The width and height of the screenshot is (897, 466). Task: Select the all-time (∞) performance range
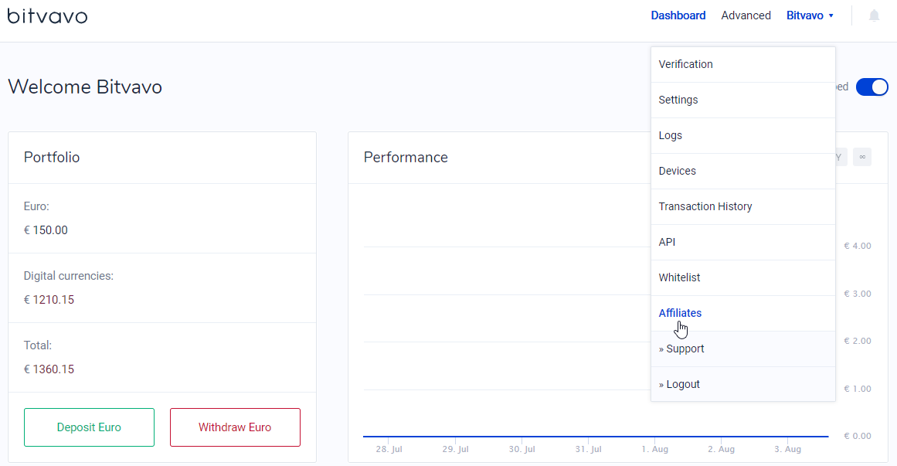pyautogui.click(x=862, y=157)
